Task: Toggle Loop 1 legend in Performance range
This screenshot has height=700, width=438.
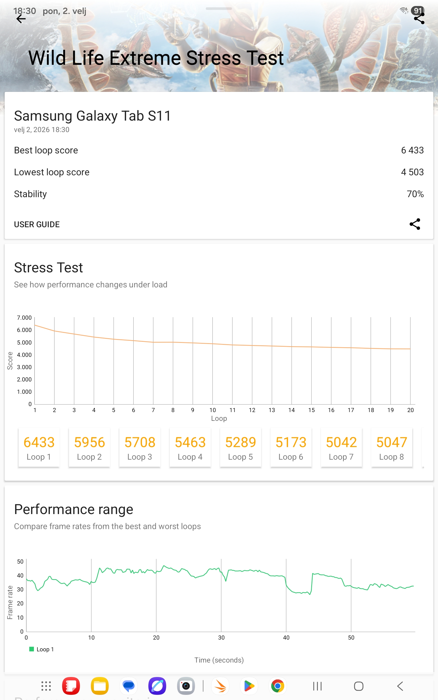Action: [42, 649]
